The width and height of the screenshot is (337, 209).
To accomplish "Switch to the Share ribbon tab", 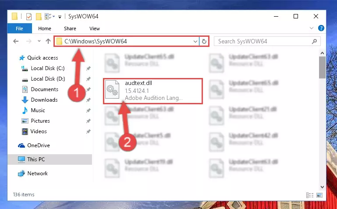I will (x=70, y=28).
